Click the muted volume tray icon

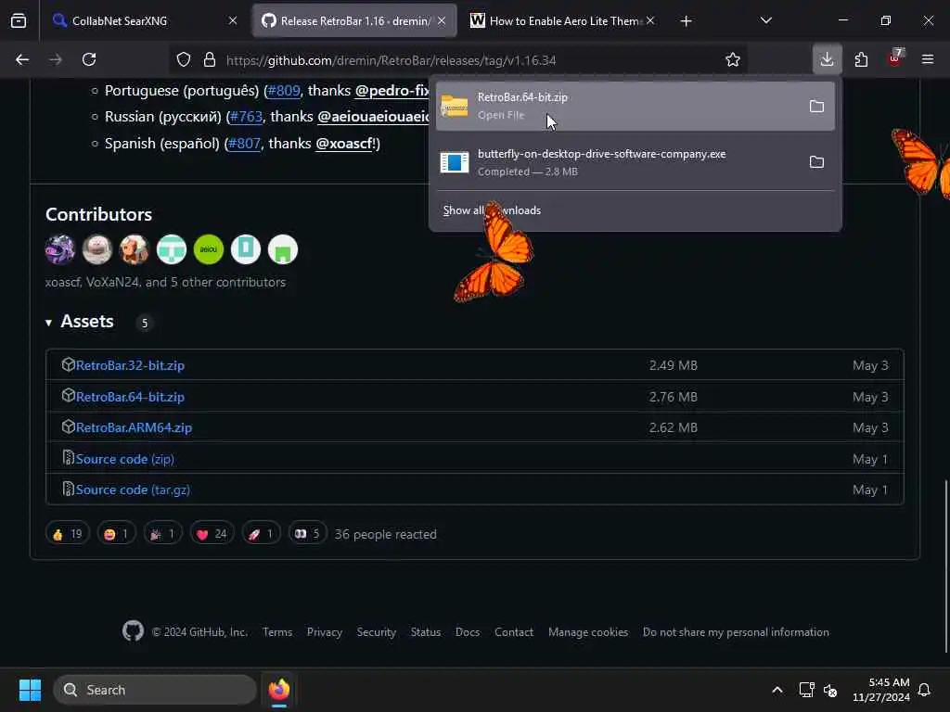pyautogui.click(x=830, y=690)
